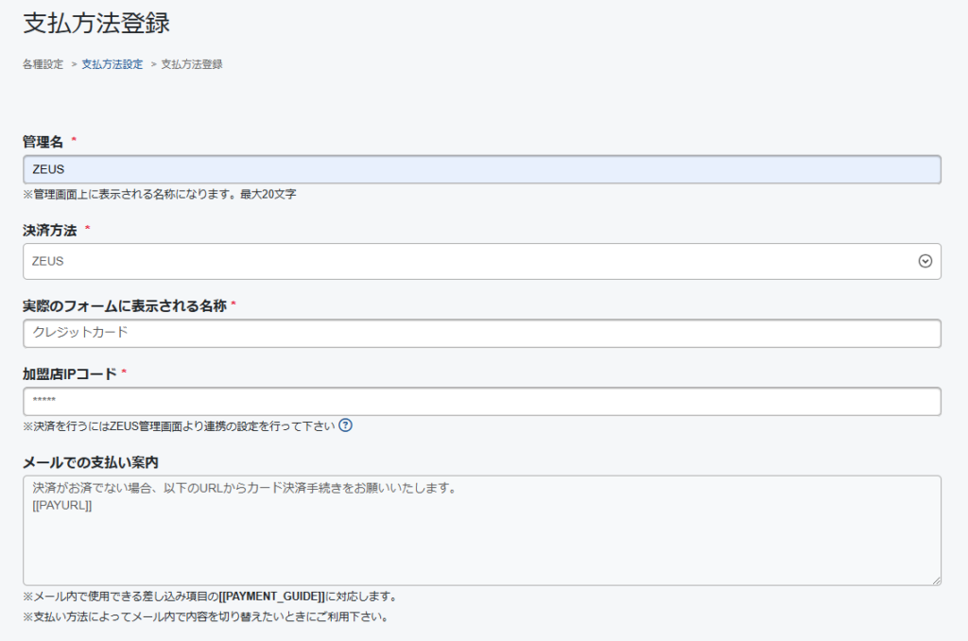This screenshot has width=968, height=641.
Task: Click the 決済方法 field label
Action: (49, 231)
